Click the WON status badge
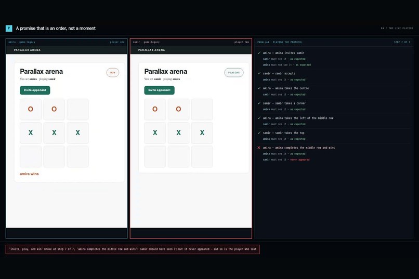 click(113, 73)
